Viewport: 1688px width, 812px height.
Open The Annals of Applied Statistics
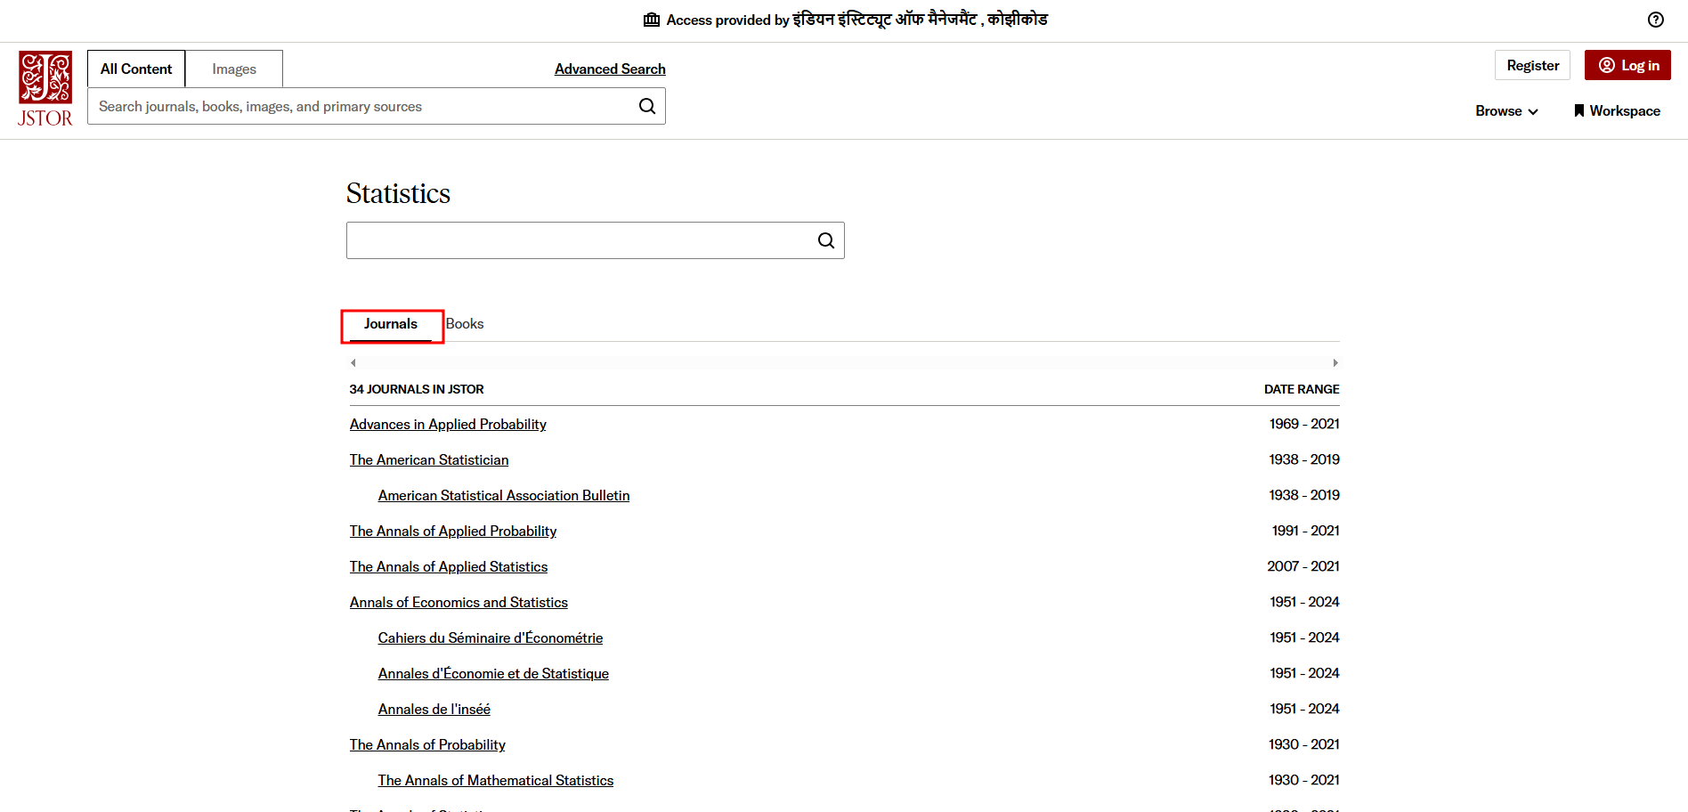pyautogui.click(x=449, y=567)
